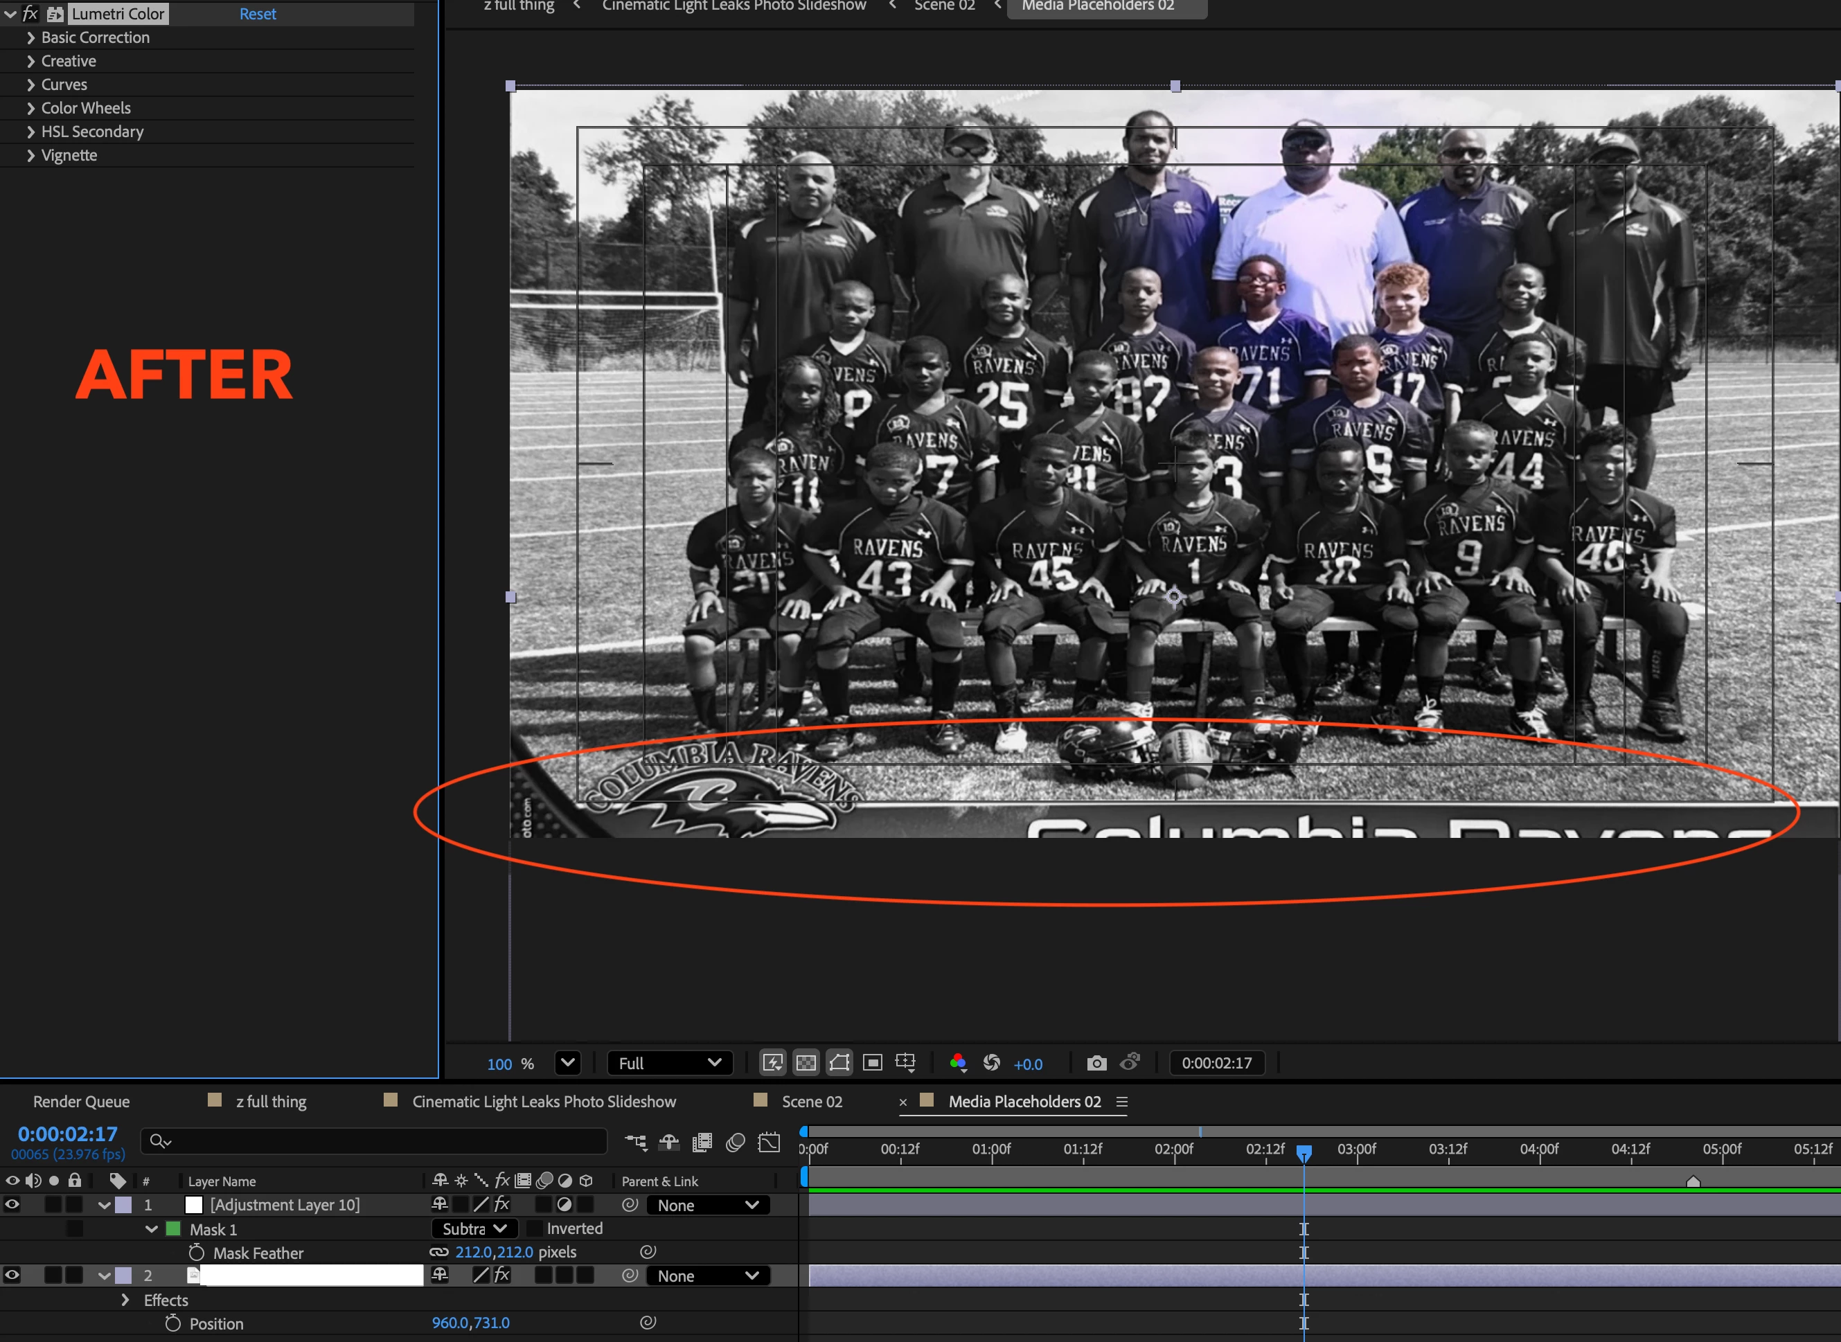The height and width of the screenshot is (1342, 1841).
Task: Open the Show Channel RGB circles icon
Action: click(x=958, y=1062)
